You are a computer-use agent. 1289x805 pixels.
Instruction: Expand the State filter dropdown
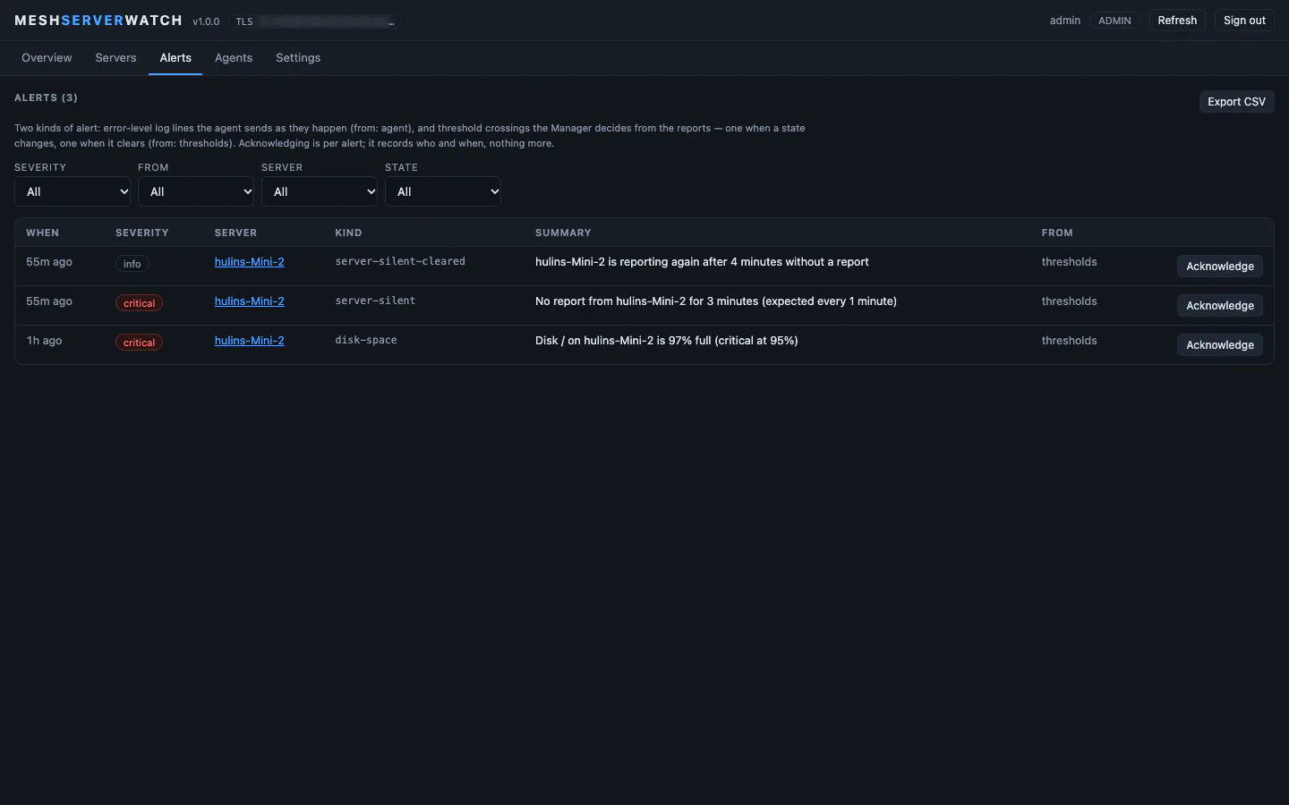tap(443, 191)
